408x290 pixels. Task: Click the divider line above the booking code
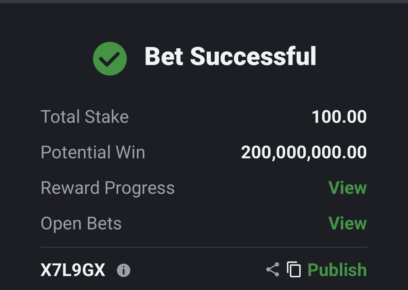pos(204,247)
